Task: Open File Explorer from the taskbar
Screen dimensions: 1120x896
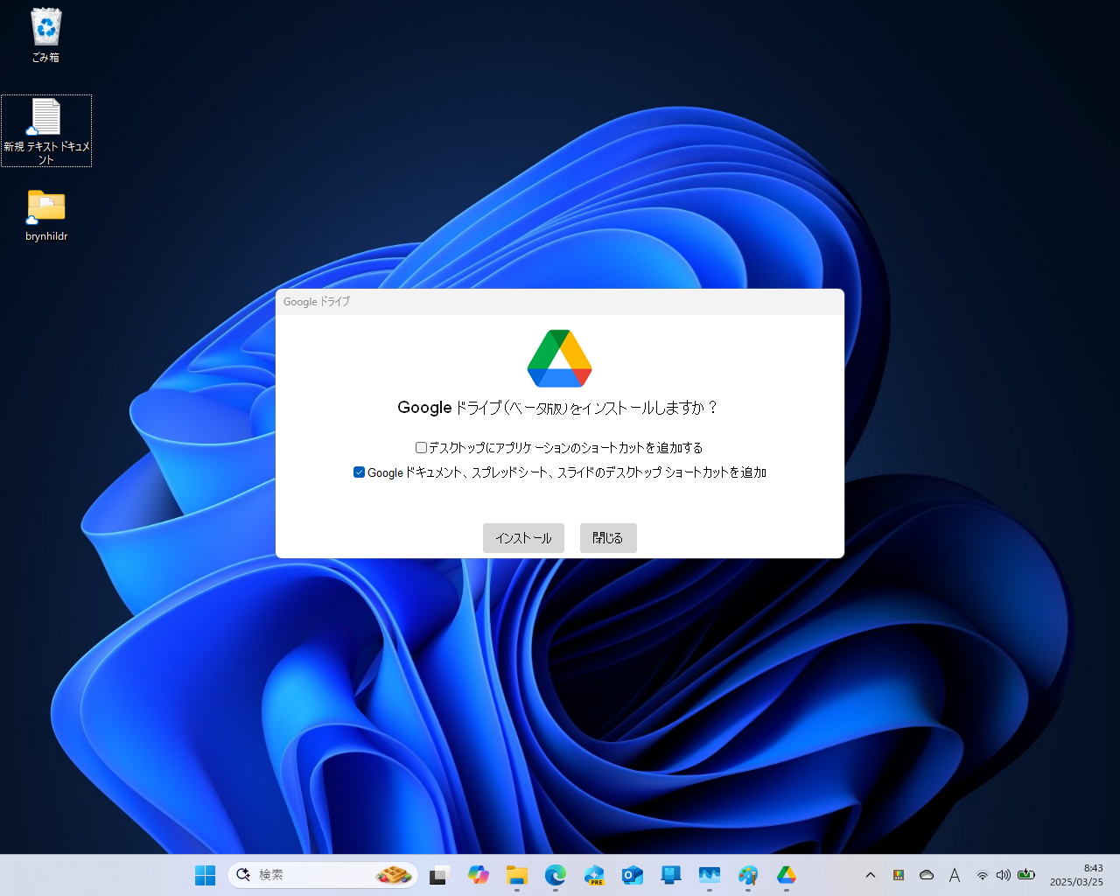Action: pyautogui.click(x=517, y=874)
